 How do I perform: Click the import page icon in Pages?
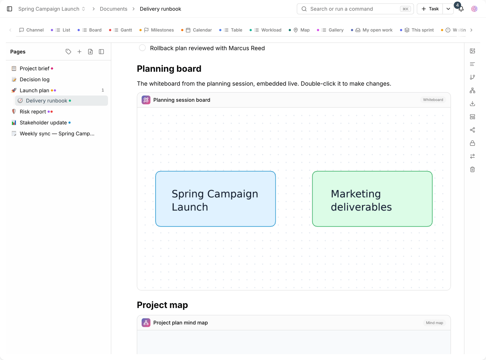click(90, 52)
